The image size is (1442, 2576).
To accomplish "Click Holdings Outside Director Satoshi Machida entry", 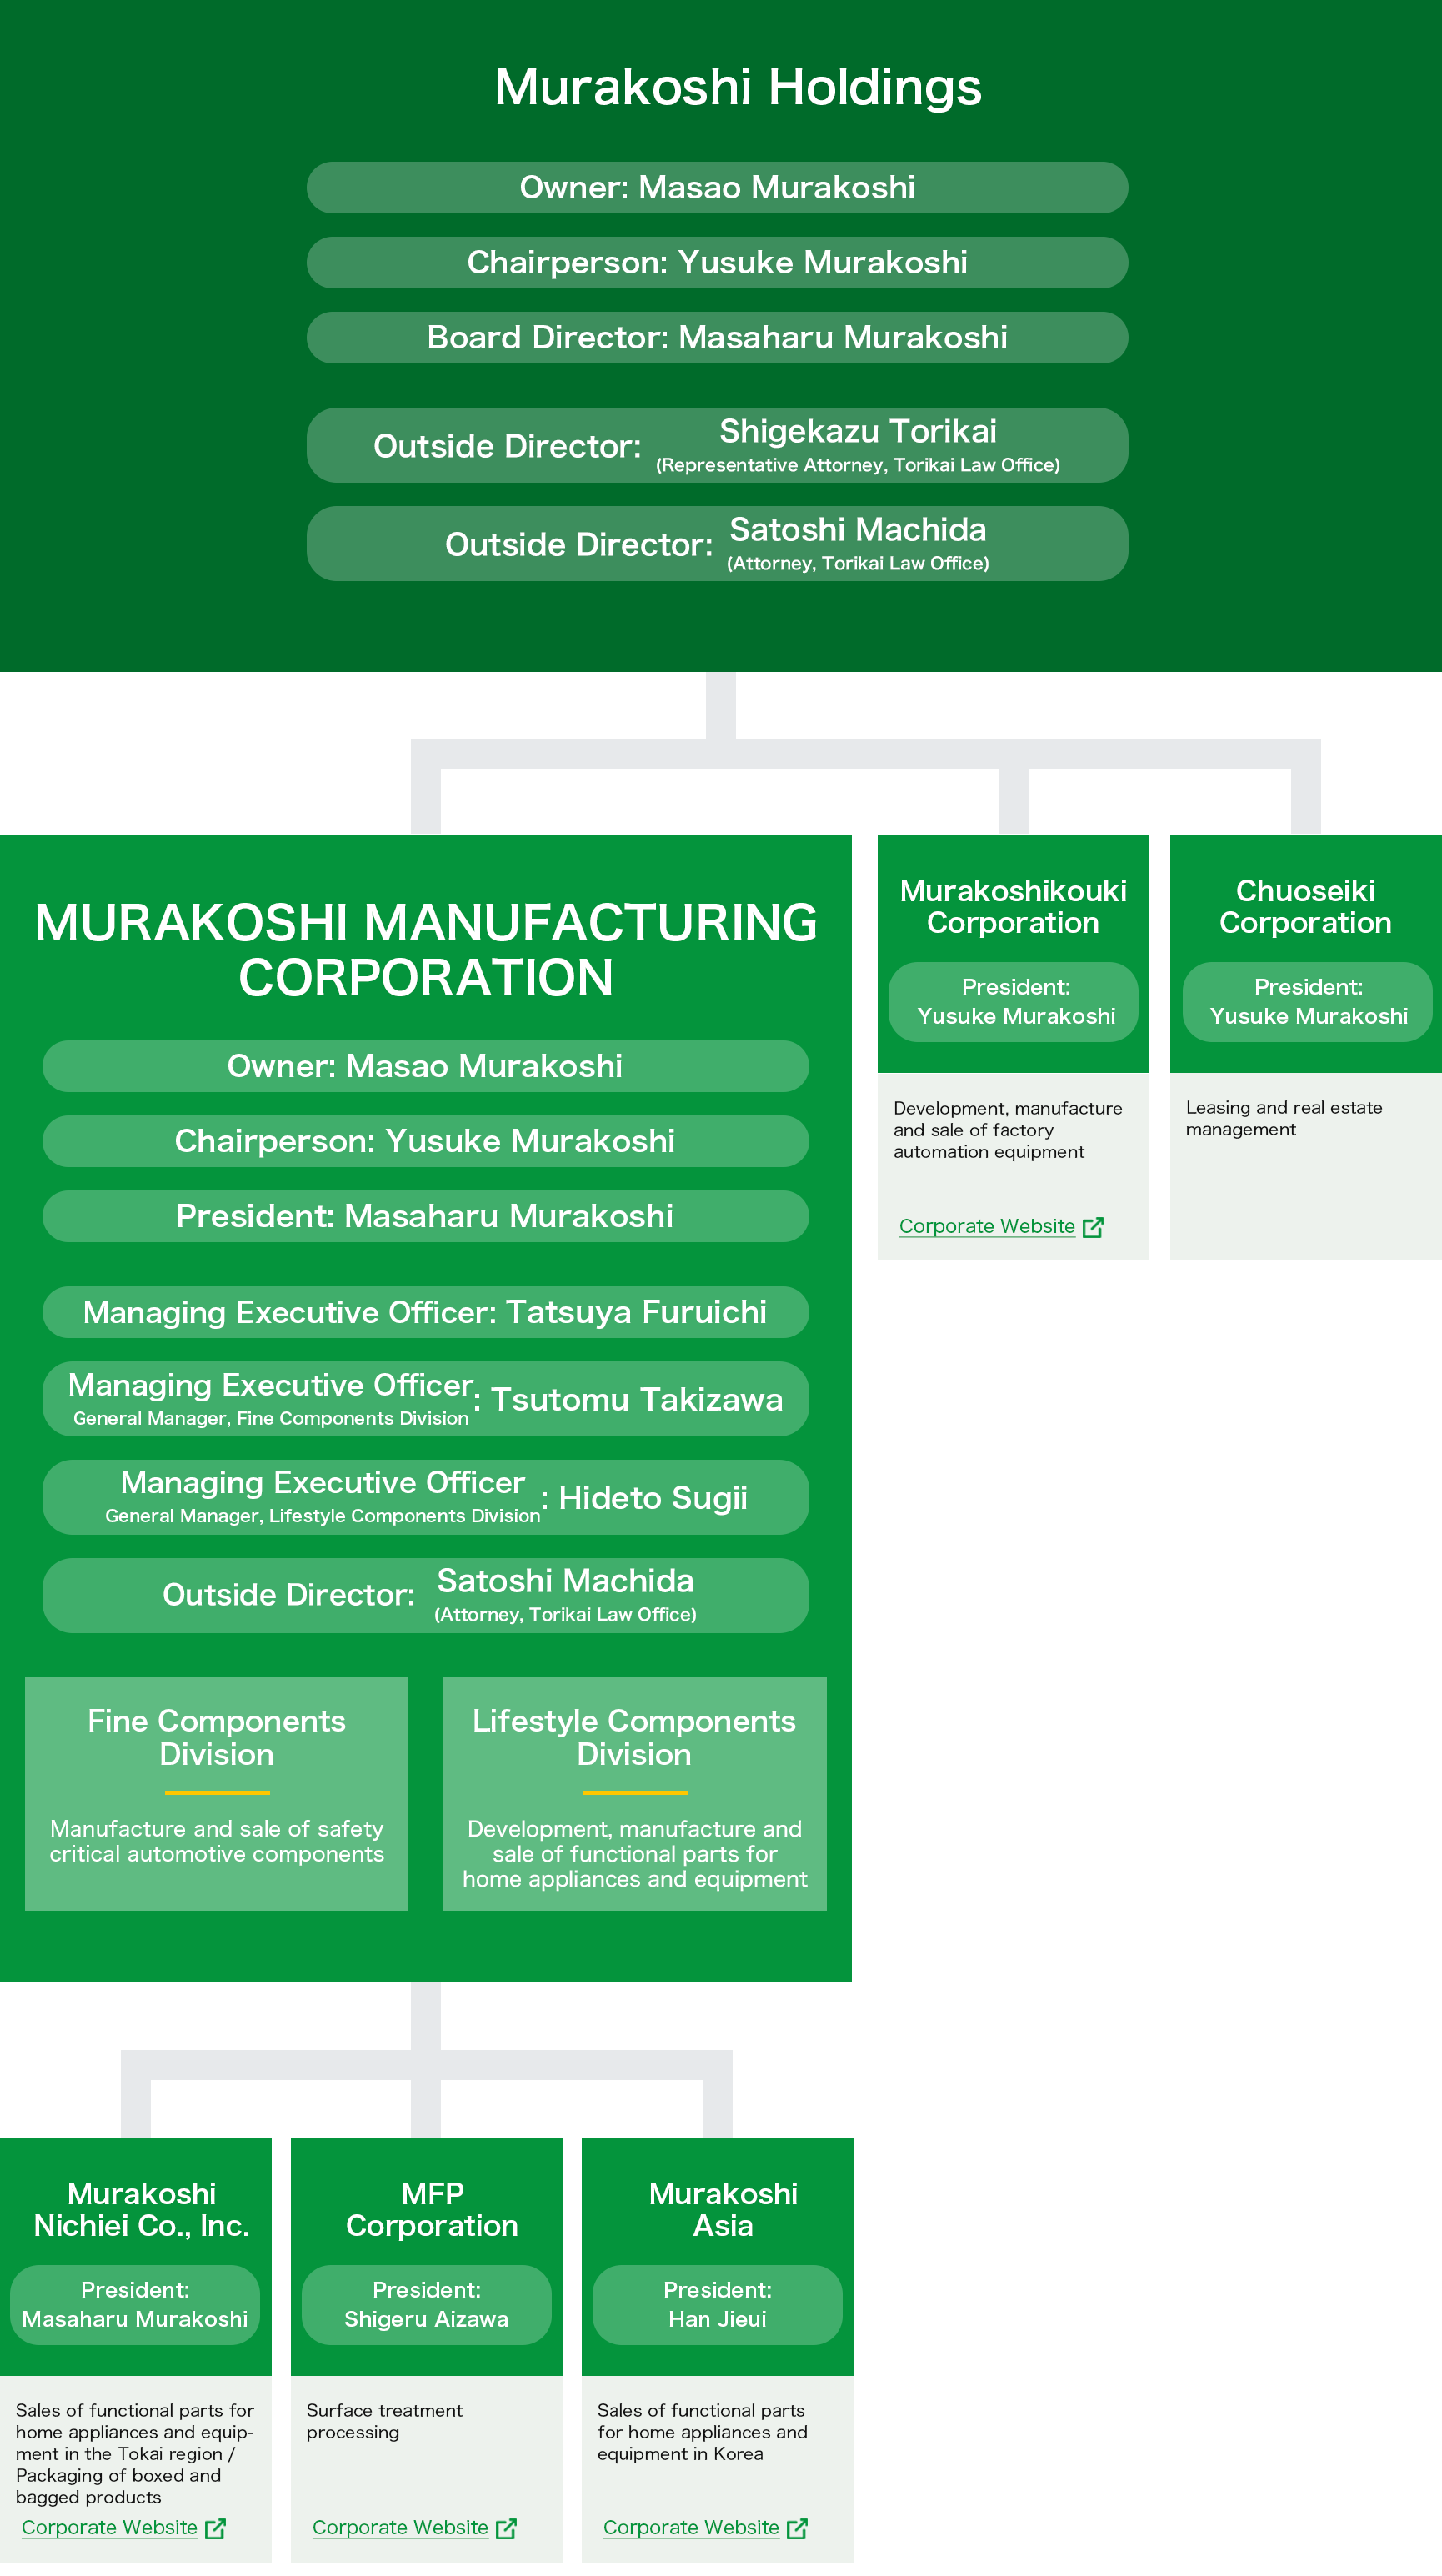I will click(717, 543).
